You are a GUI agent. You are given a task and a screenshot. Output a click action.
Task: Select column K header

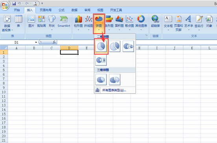click(192, 48)
